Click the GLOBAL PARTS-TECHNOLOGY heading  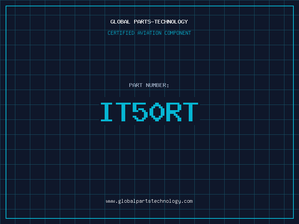pyautogui.click(x=149, y=22)
